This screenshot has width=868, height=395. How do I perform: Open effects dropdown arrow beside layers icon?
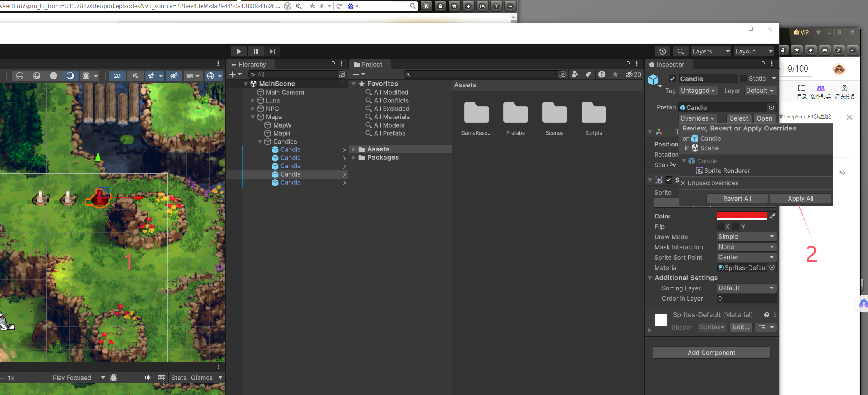pyautogui.click(x=161, y=76)
